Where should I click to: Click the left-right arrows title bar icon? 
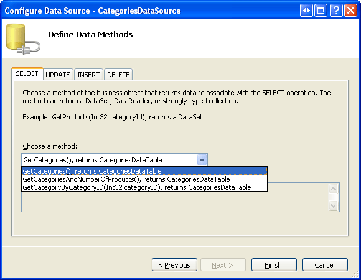306,11
